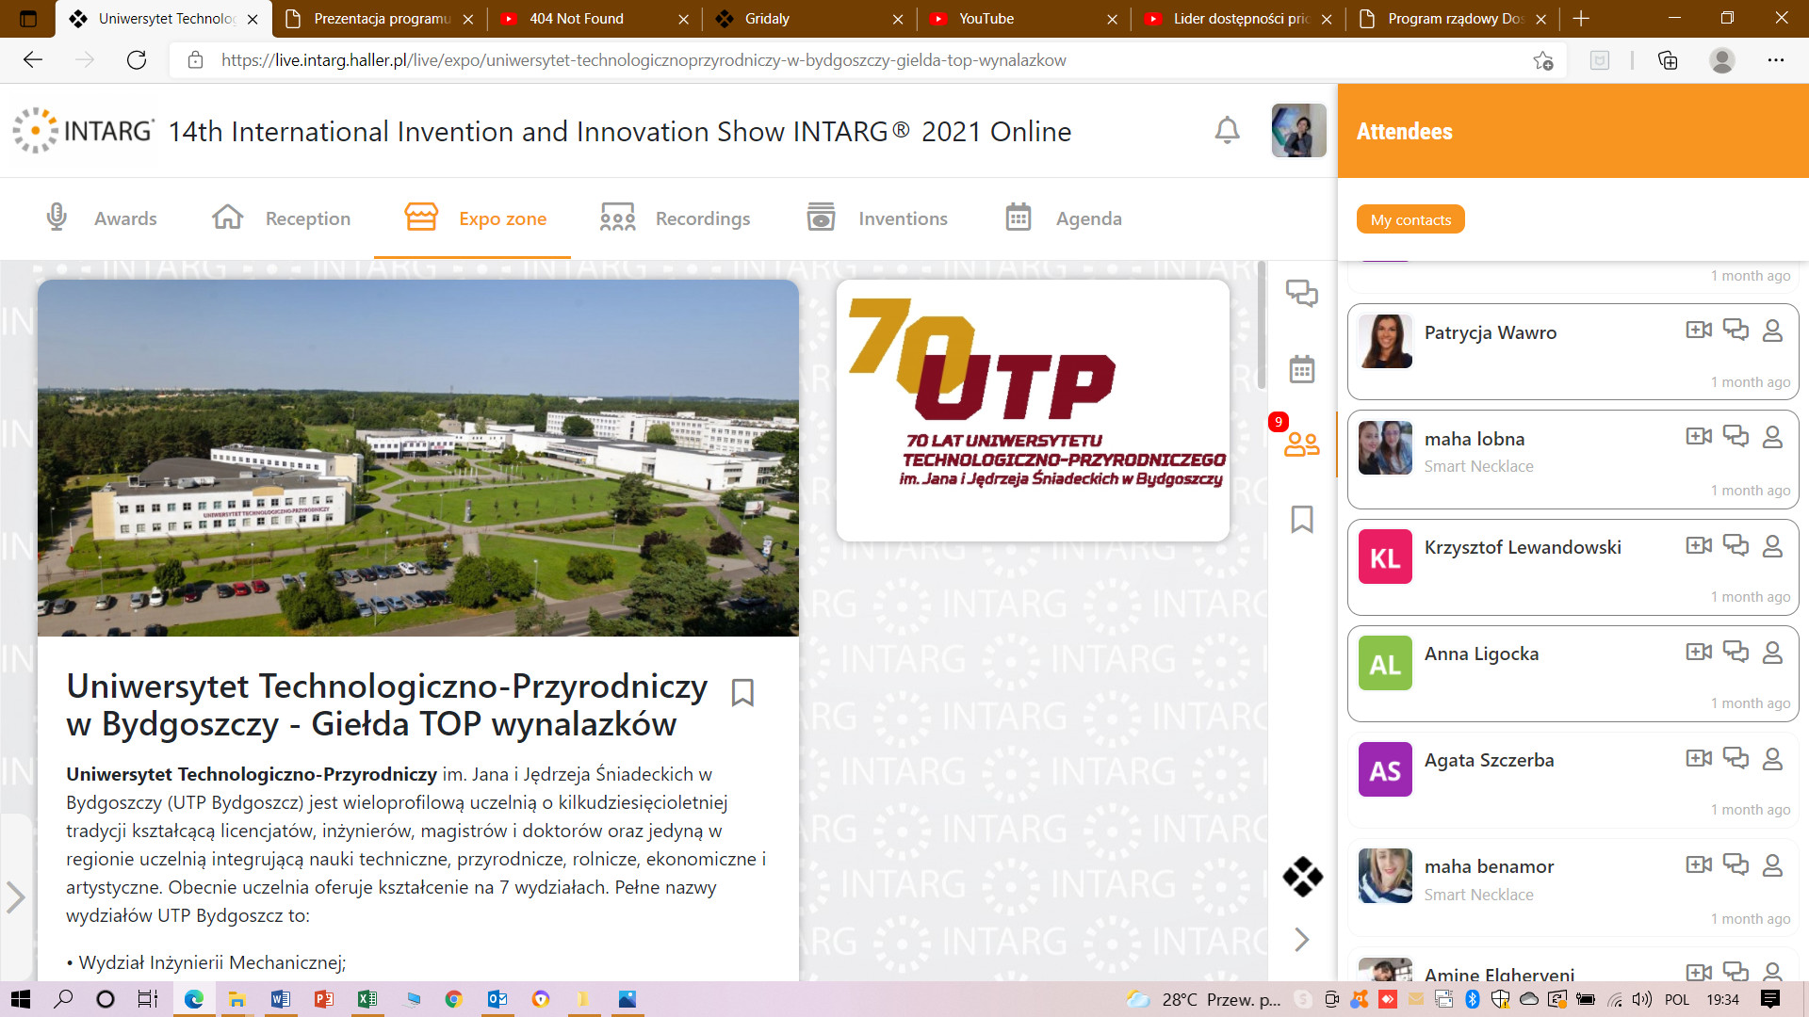Select Krzysztof Lewandowski attendee name
Viewport: 1809px width, 1017px height.
point(1523,547)
